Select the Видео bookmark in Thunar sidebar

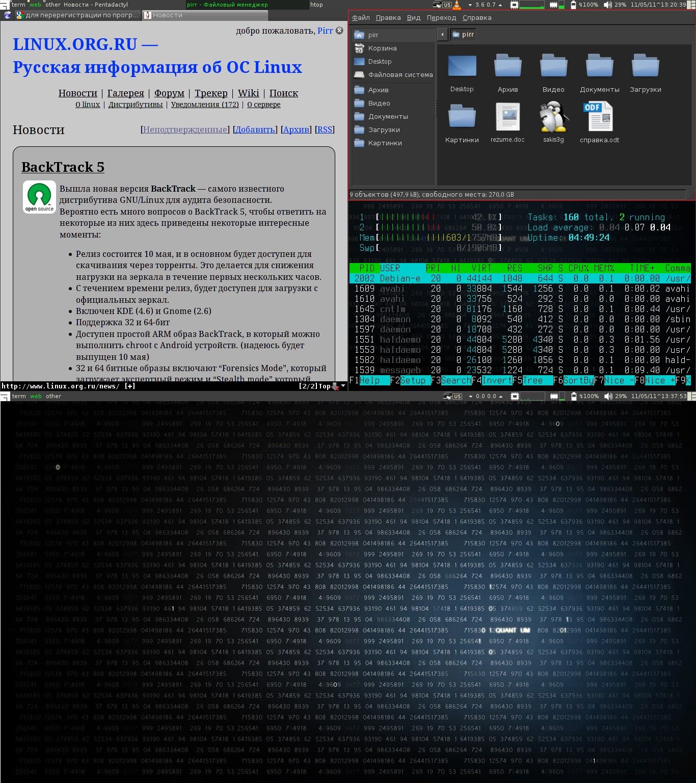pos(393,103)
